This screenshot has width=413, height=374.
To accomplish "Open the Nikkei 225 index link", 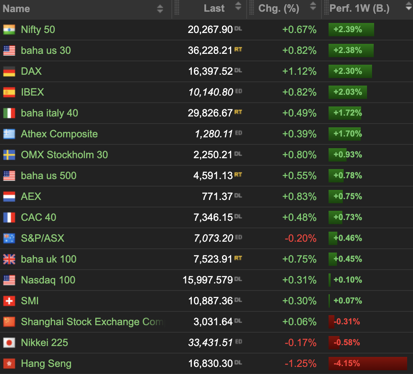I will click(44, 342).
